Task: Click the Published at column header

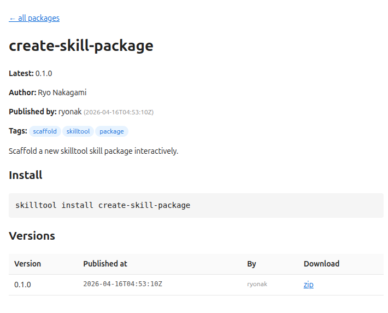Action: click(x=105, y=264)
